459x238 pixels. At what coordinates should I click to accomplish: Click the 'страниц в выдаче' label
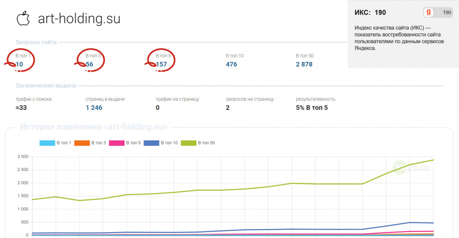coord(105,99)
